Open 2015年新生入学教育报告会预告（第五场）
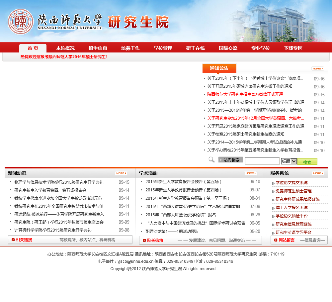 pos(183,182)
